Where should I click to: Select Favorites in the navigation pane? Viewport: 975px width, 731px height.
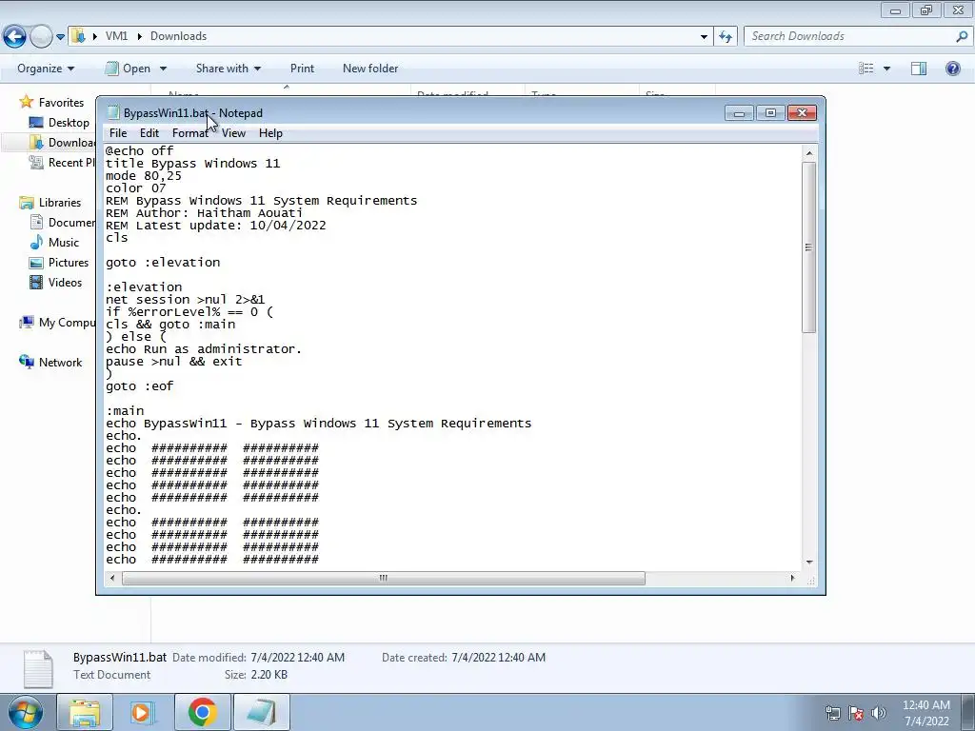pyautogui.click(x=61, y=103)
